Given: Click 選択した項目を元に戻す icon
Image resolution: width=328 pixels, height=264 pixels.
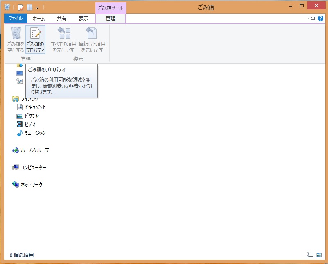Looking at the screenshot, I should [92, 40].
